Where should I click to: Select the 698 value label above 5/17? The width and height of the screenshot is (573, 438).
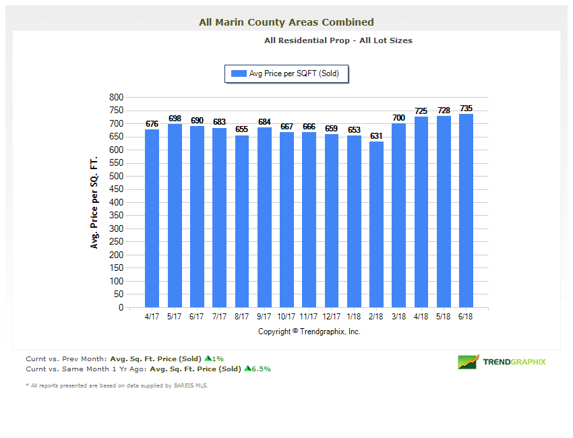pos(174,119)
